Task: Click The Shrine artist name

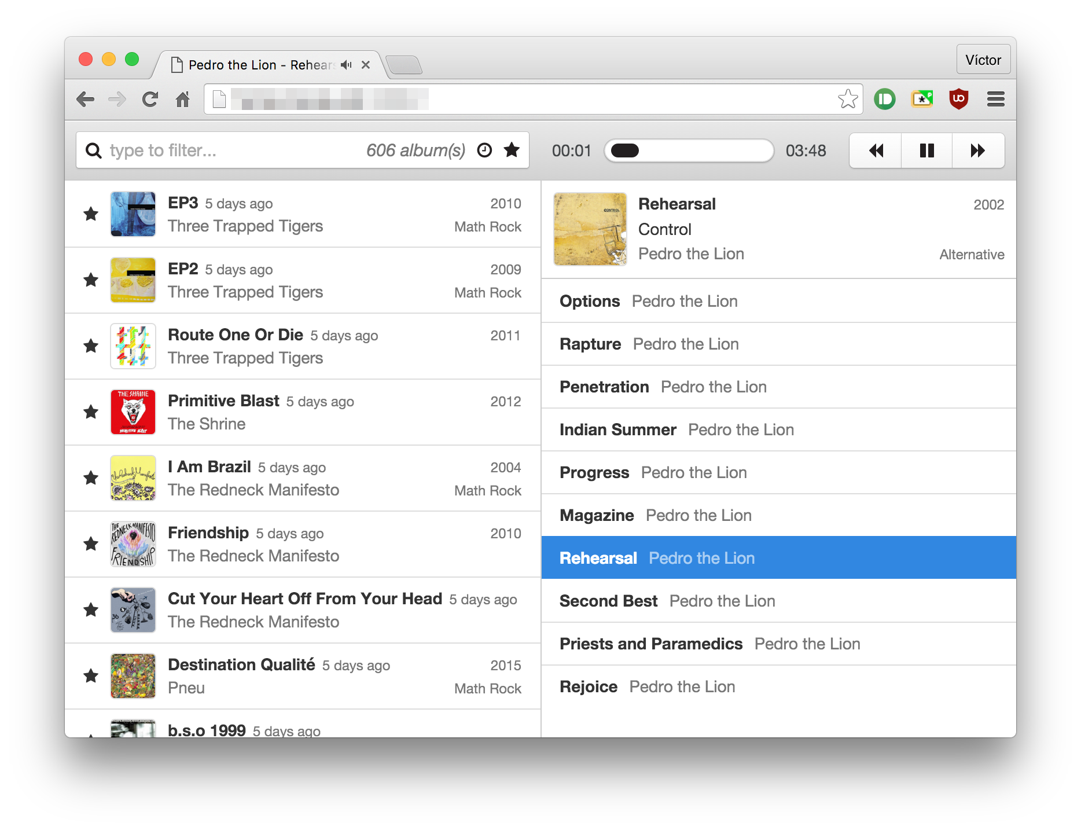Action: click(207, 424)
